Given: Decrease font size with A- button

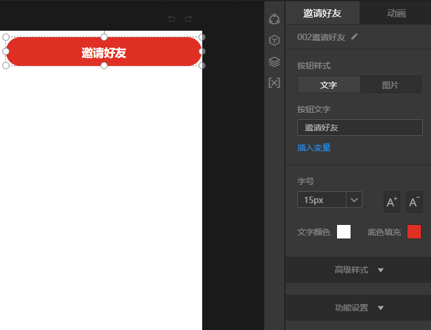Looking at the screenshot, I should coord(414,202).
